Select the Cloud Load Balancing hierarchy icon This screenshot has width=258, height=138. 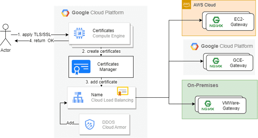[x=78, y=97]
